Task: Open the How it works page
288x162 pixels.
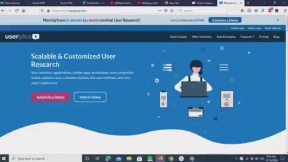Action: (x=178, y=37)
